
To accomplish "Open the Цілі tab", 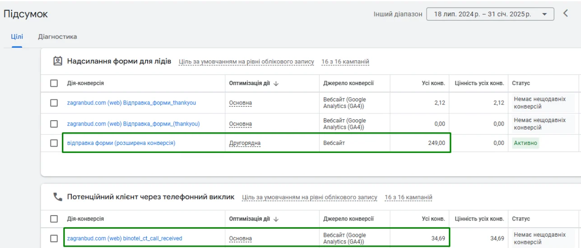I will click(x=17, y=36).
